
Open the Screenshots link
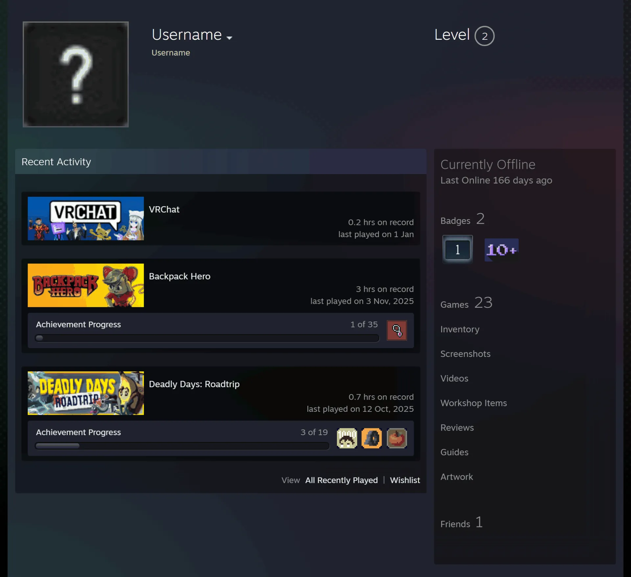(x=465, y=354)
